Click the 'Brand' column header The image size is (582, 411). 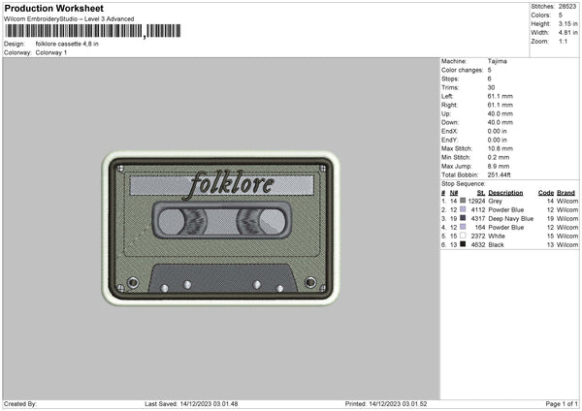tap(566, 193)
